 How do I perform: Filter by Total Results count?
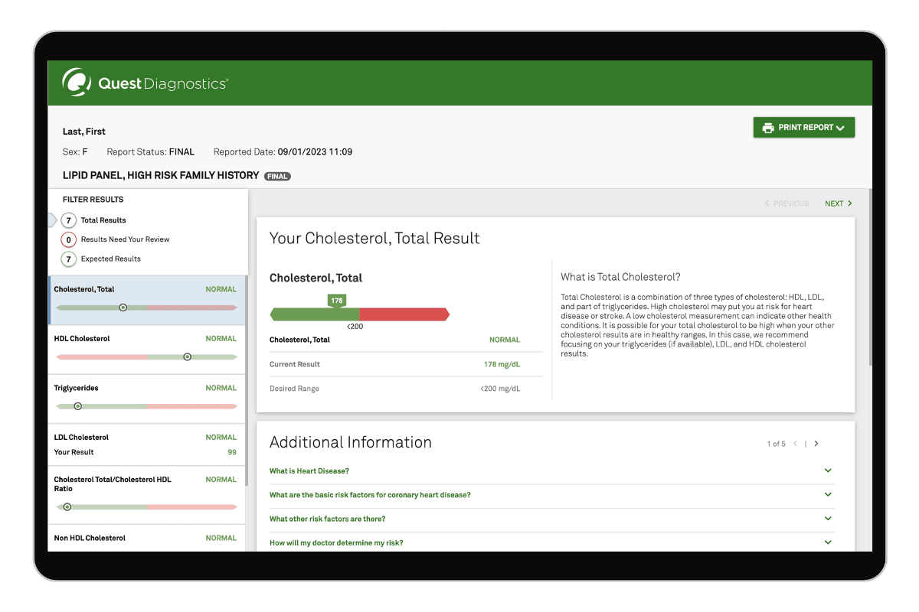(x=69, y=220)
